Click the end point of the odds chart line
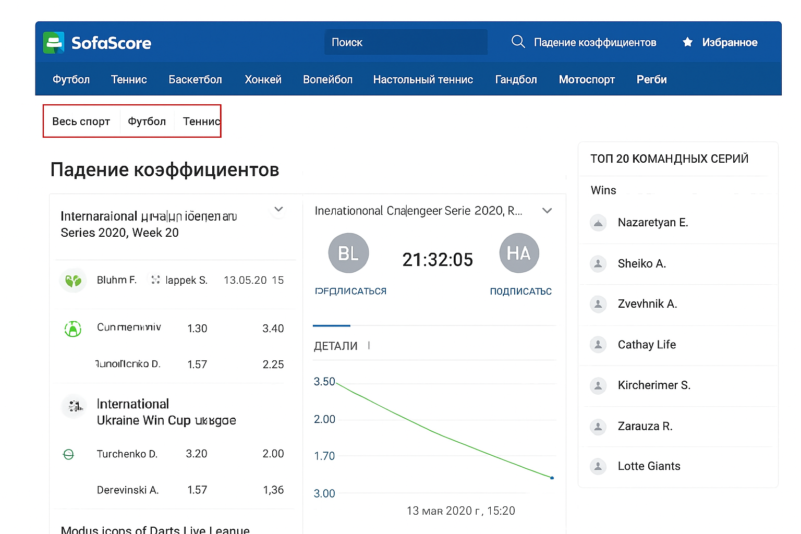The image size is (801, 534). (552, 478)
